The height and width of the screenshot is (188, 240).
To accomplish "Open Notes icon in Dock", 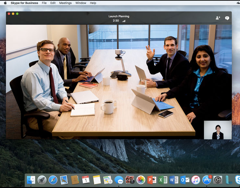I will tap(97, 180).
